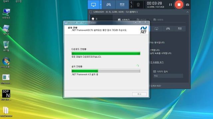Select the Windows6.0 update package desktop icon
Screen dimensions: 213x119
6,79
